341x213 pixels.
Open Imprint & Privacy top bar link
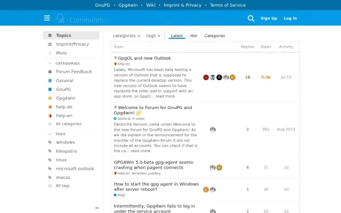182,5
